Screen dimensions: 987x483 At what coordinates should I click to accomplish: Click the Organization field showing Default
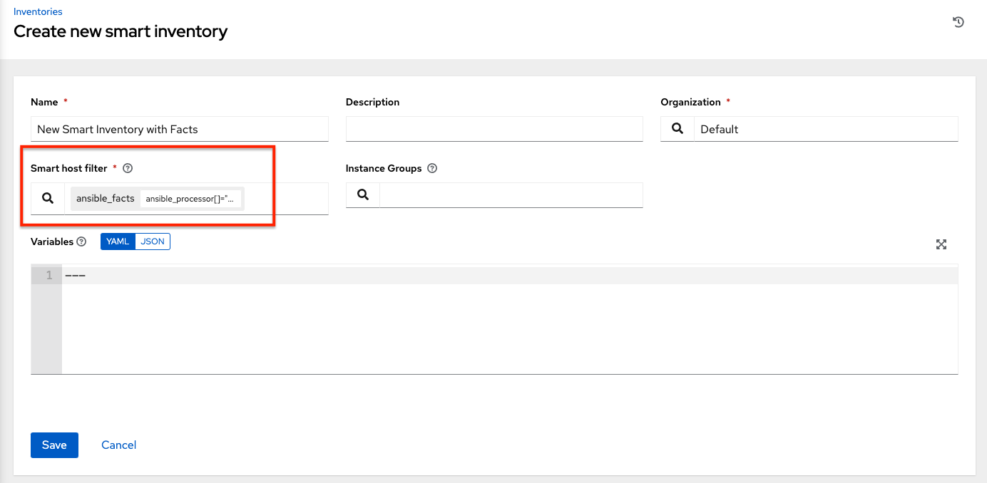coord(826,129)
